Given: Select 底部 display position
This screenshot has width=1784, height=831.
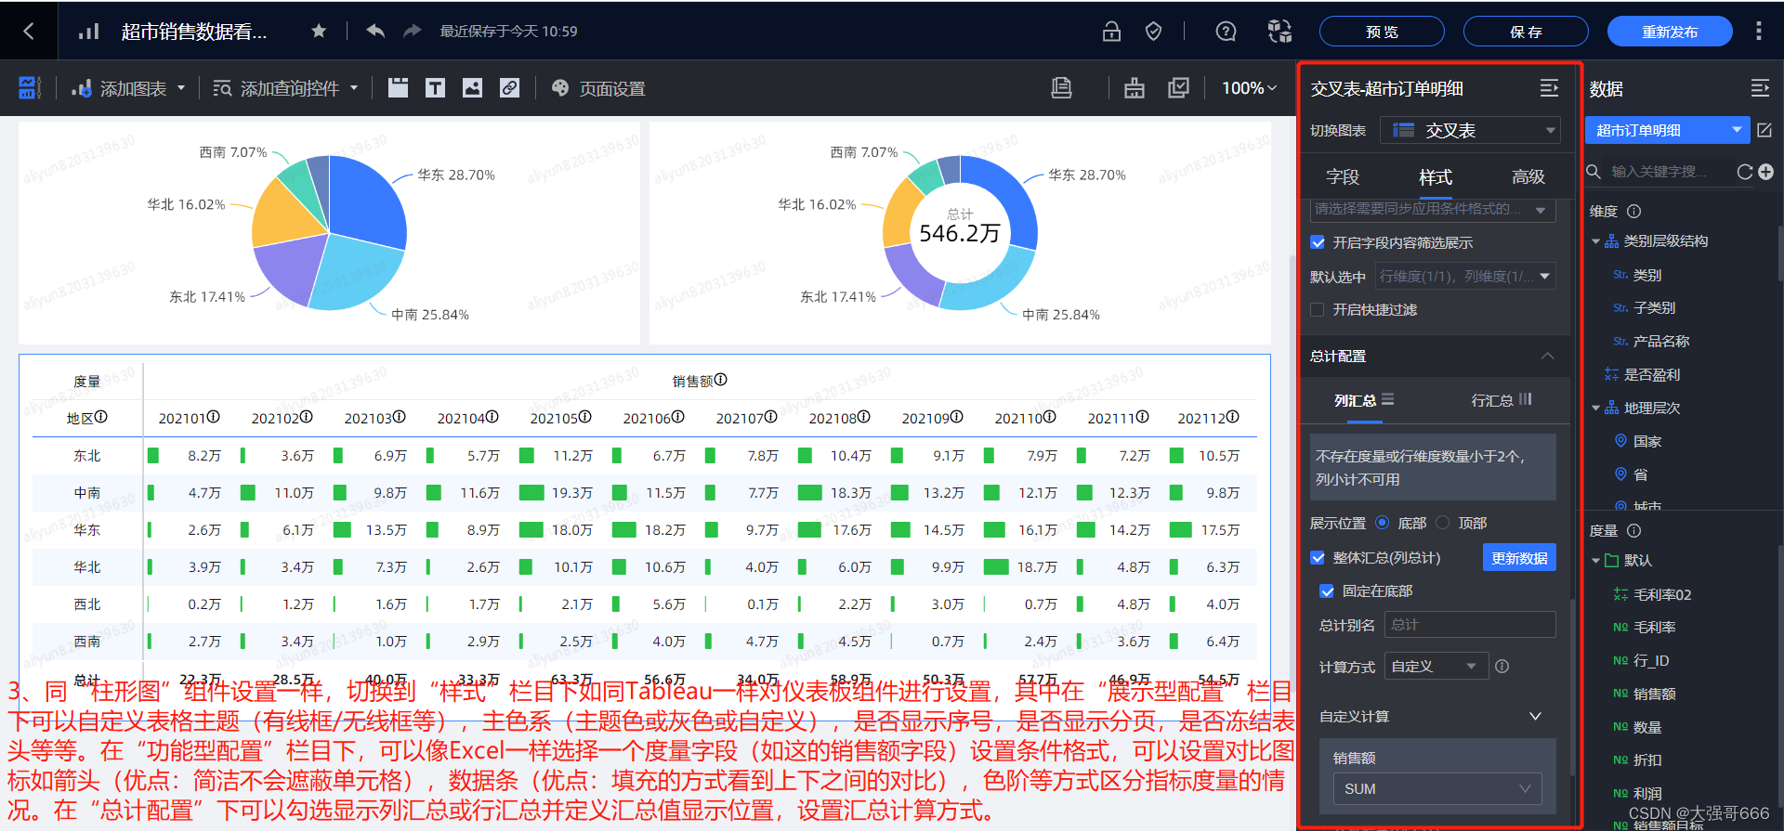Looking at the screenshot, I should (1382, 523).
